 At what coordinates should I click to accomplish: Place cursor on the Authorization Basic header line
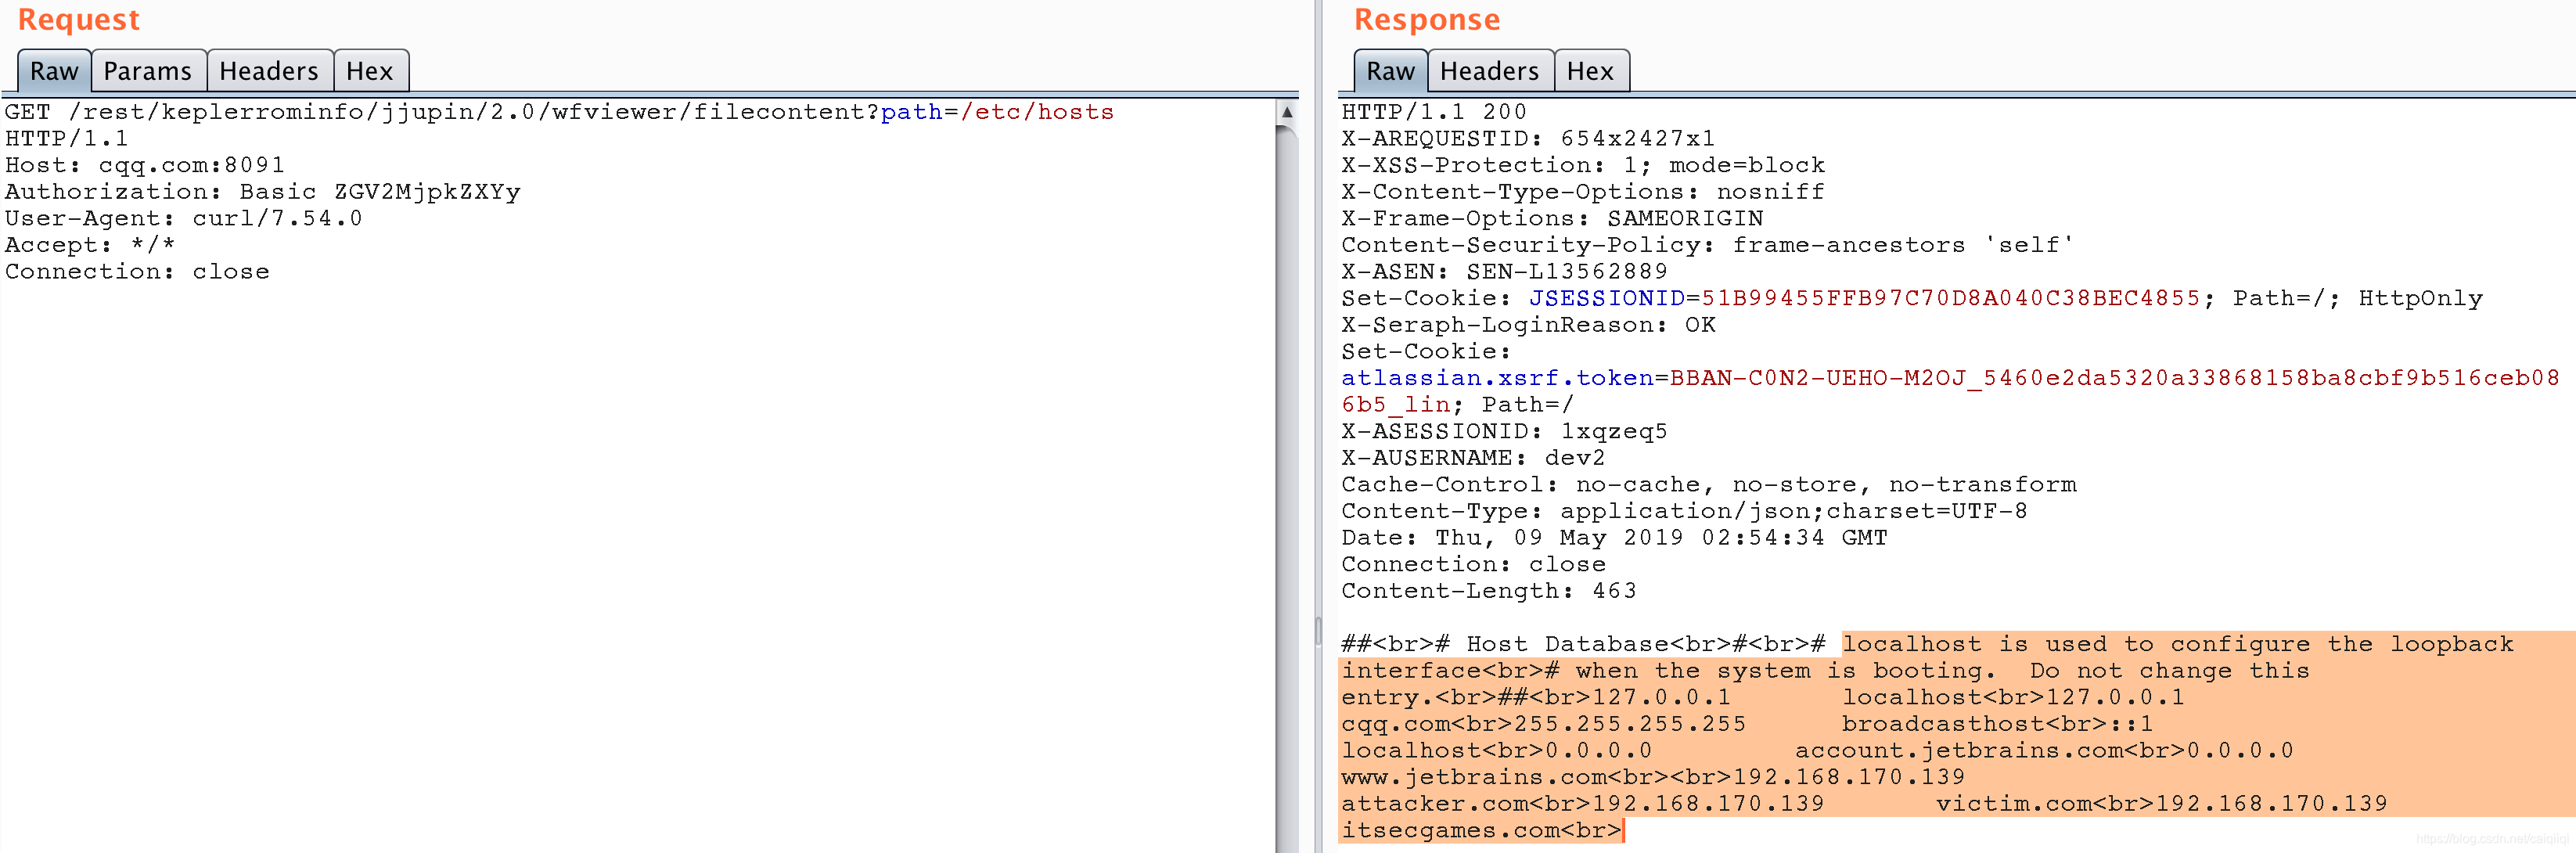pos(262,192)
